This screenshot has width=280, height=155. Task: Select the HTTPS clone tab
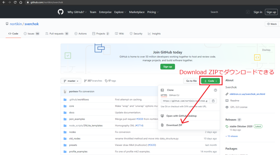coord(164,95)
